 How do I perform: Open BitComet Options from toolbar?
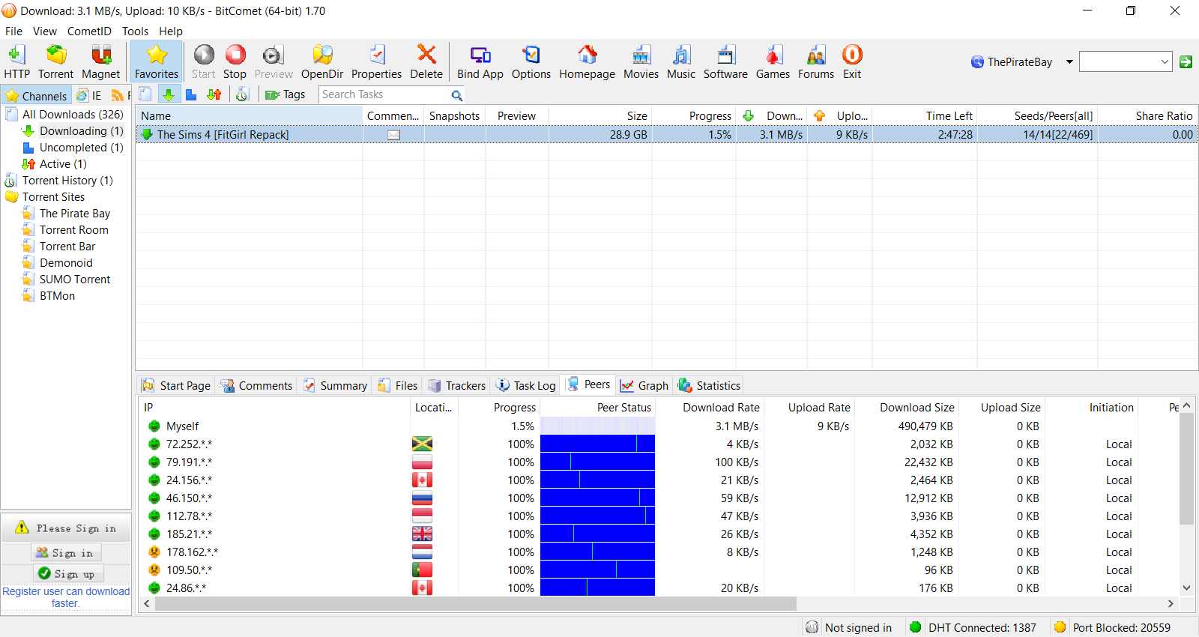pyautogui.click(x=531, y=61)
